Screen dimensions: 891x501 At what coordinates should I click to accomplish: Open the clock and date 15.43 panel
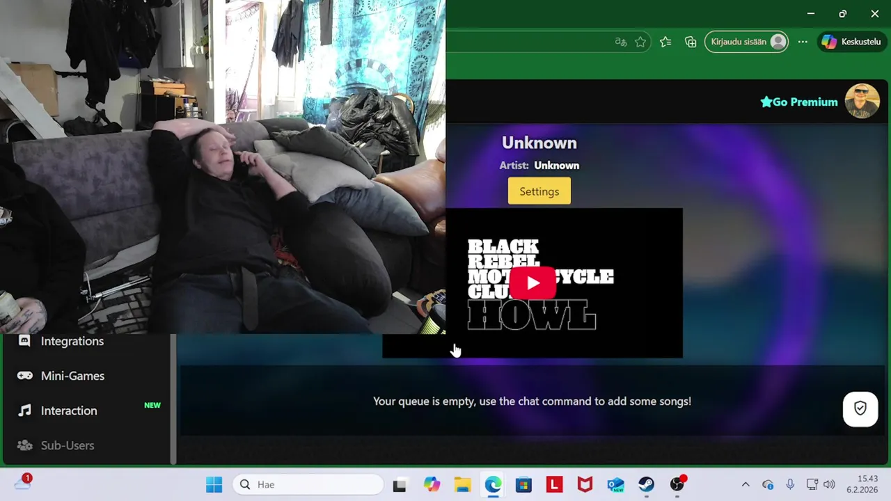click(x=862, y=484)
